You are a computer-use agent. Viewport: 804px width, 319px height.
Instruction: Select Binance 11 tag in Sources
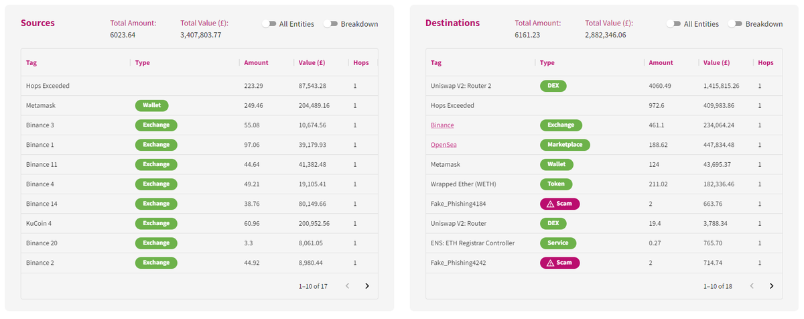click(x=42, y=164)
